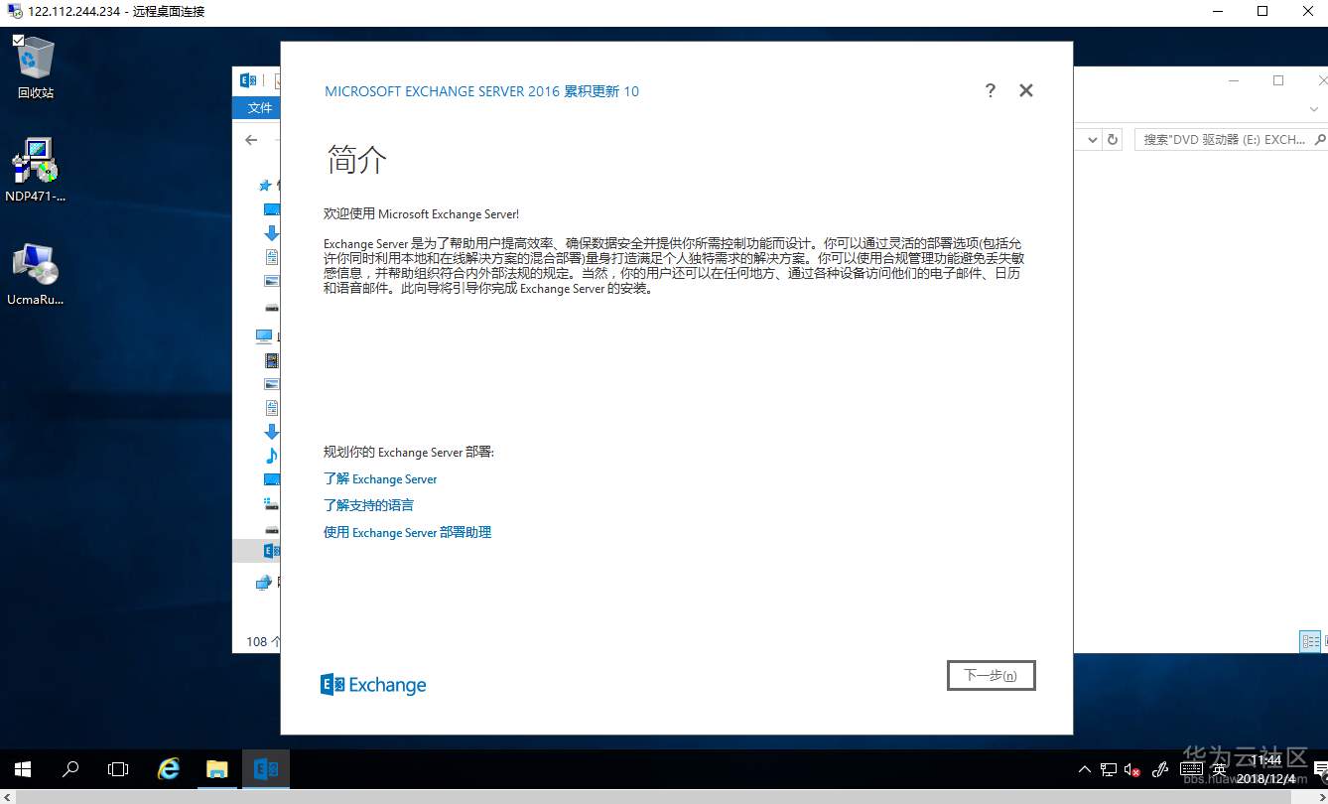1328x804 pixels.
Task: Open the search box history dropdown
Action: [x=1092, y=139]
